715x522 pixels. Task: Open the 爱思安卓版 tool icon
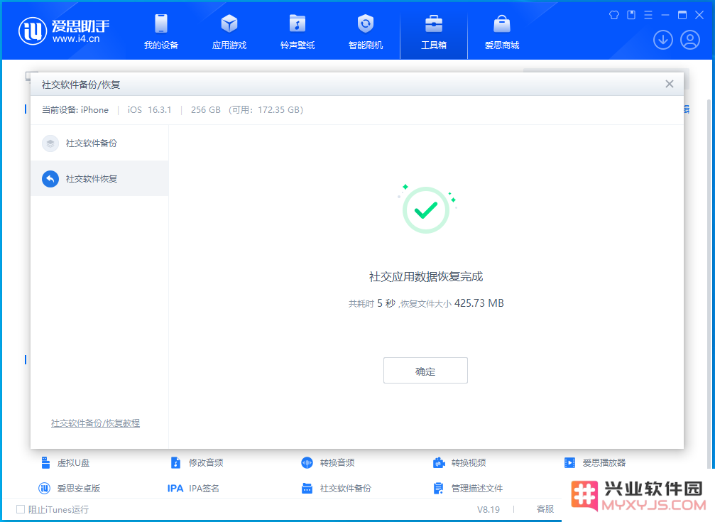pos(44,488)
